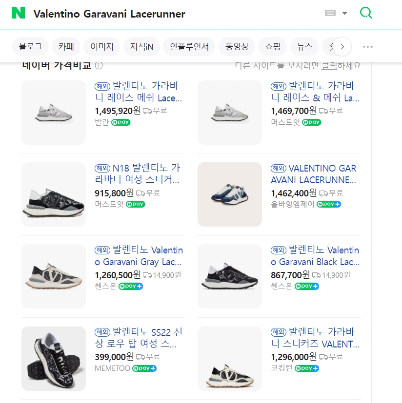The height and width of the screenshot is (403, 402).
Task: Open the virtual keyboard input tool
Action: coord(330,13)
